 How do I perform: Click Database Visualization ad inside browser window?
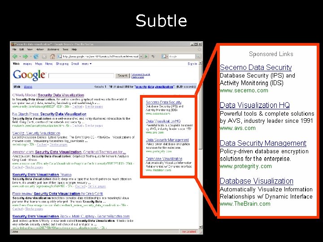pyautogui.click(x=164, y=159)
